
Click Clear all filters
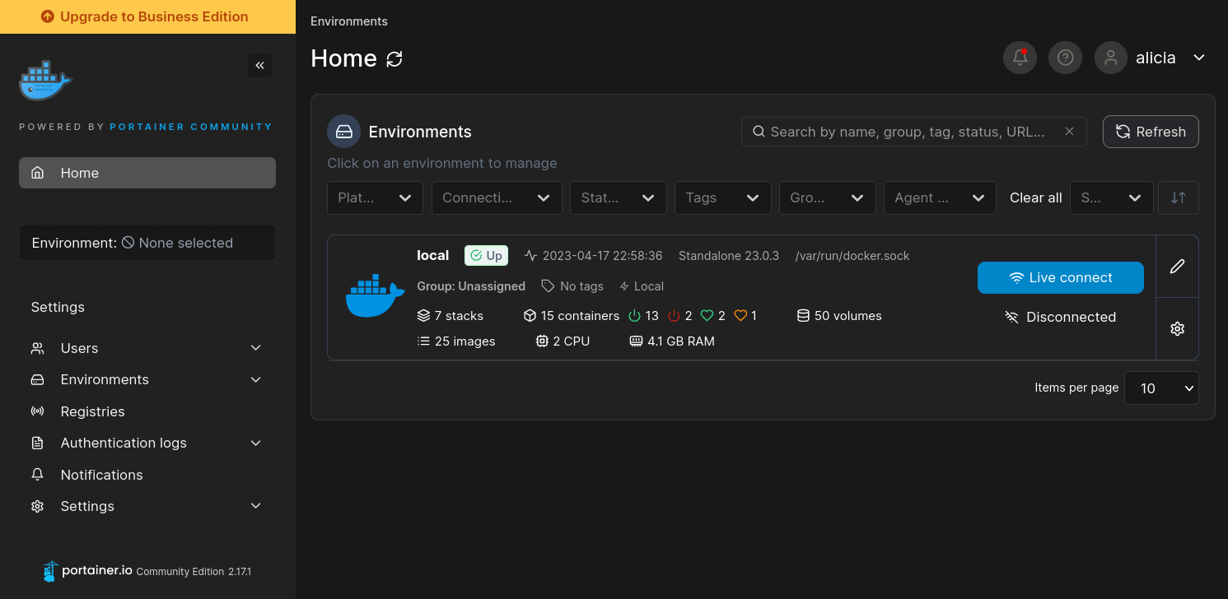[x=1035, y=198]
